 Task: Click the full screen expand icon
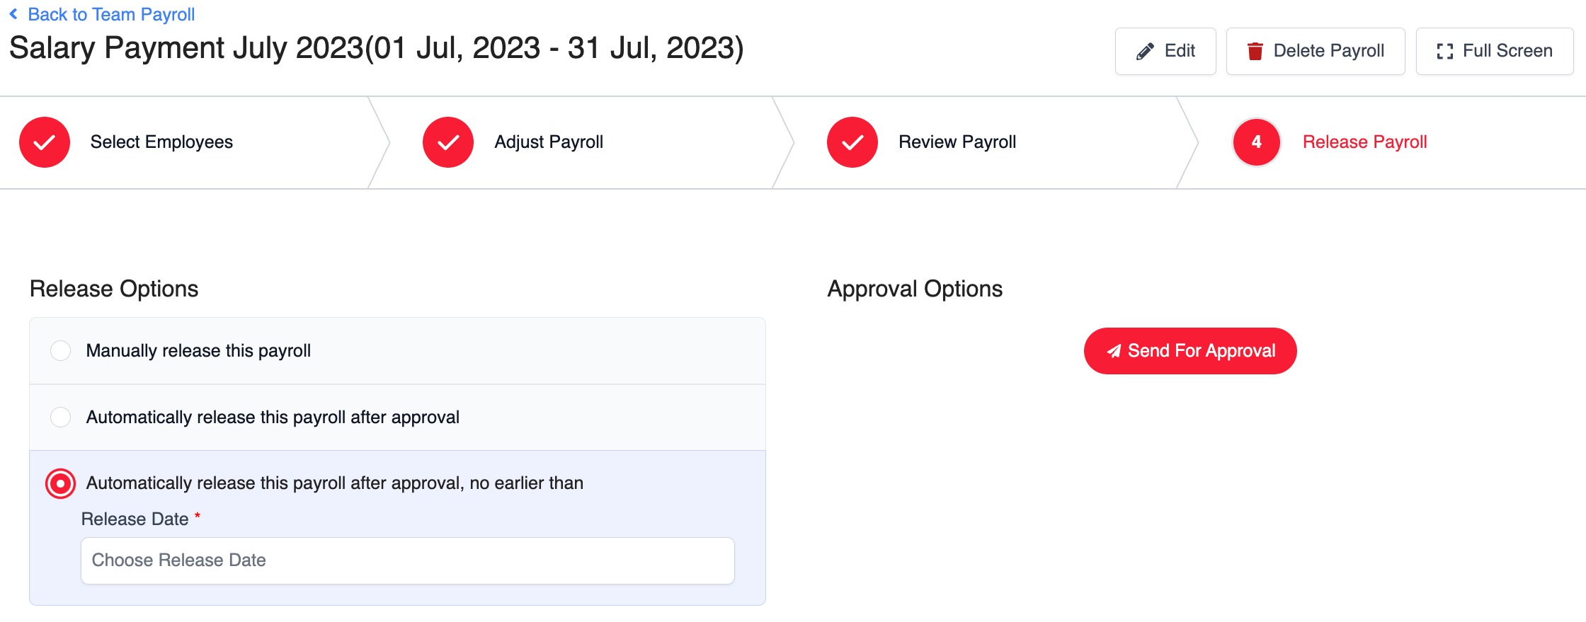[1444, 52]
